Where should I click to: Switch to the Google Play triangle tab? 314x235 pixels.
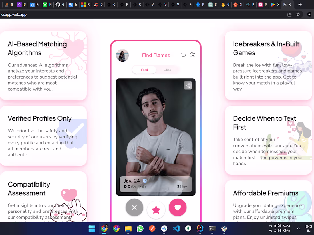tap(275, 5)
